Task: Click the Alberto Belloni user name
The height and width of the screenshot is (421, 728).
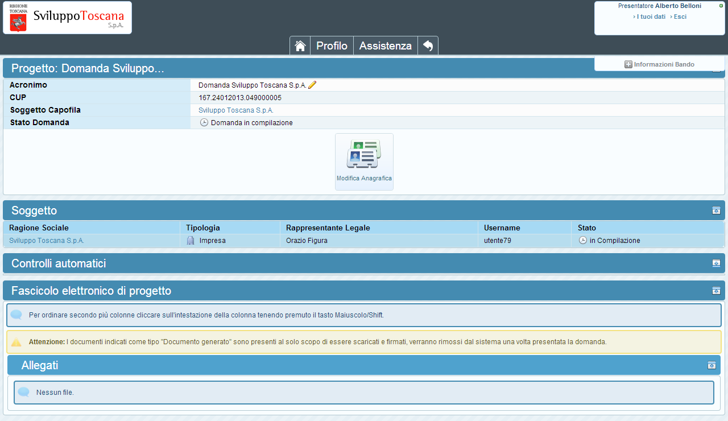Action: pyautogui.click(x=678, y=6)
